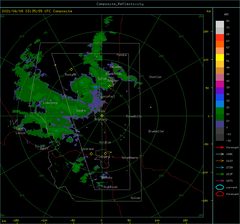Click the magenta 42 dBZ color swatch
The height and width of the screenshot is (224, 240).
[220, 84]
